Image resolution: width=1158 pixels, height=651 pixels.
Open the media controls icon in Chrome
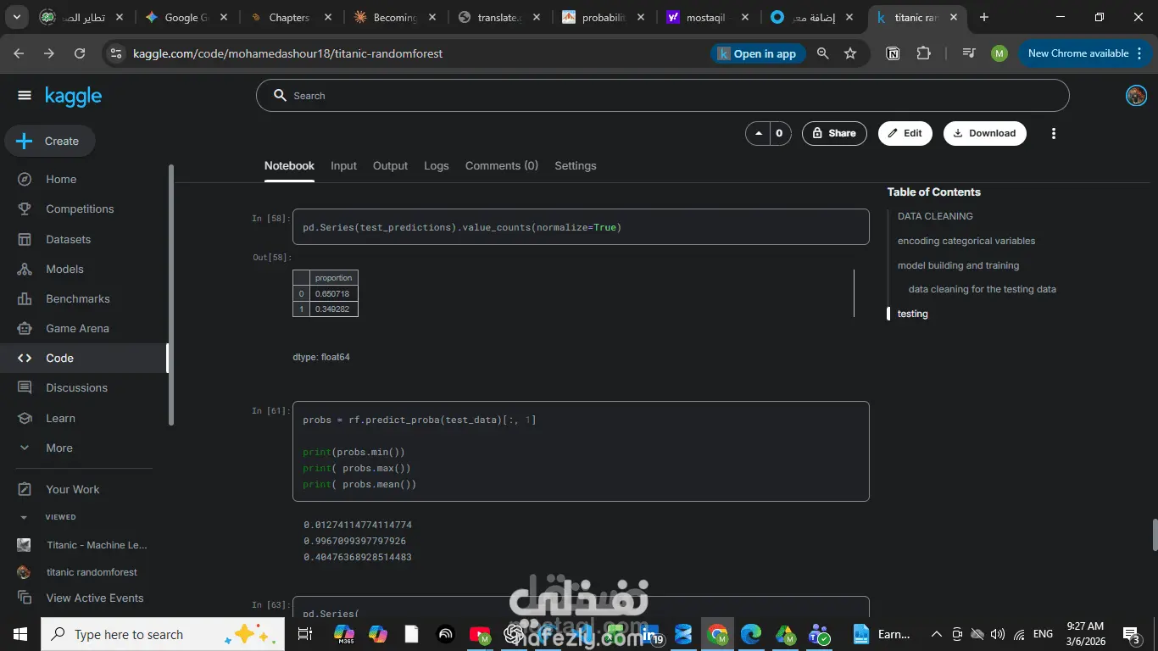pyautogui.click(x=969, y=53)
